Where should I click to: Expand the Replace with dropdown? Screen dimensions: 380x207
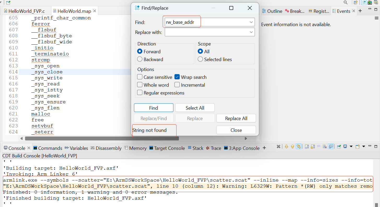(x=251, y=32)
